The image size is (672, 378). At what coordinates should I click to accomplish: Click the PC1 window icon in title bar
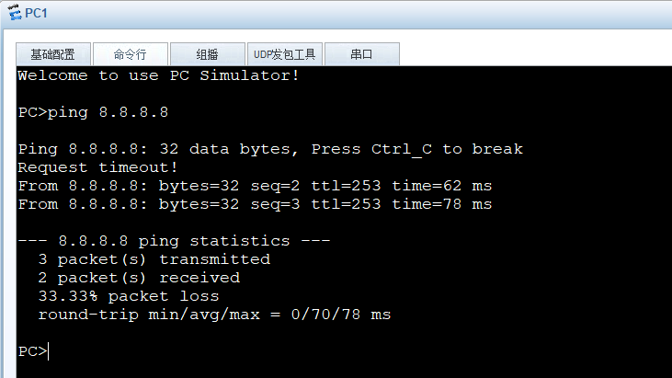tap(15, 12)
